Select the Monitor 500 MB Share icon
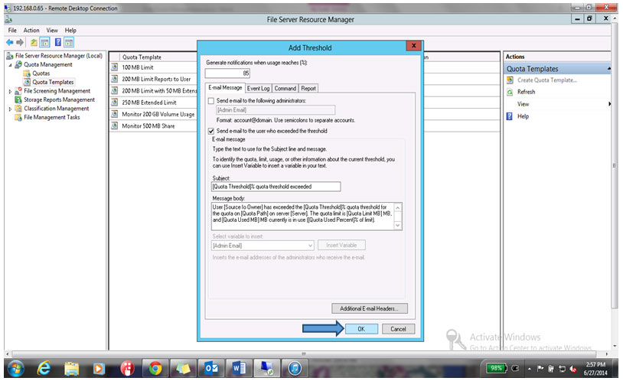The width and height of the screenshot is (623, 381). (115, 125)
